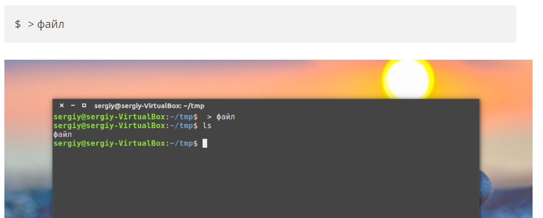Click the dollar sign in the code block
This screenshot has height=218, width=543.
tap(18, 24)
